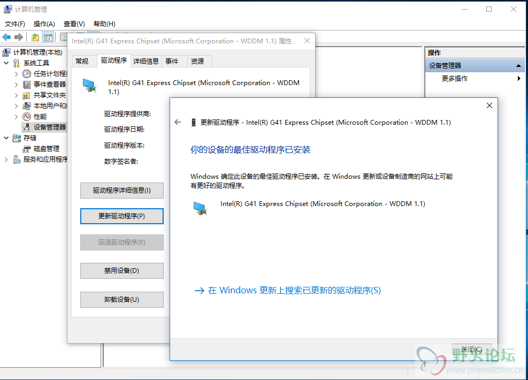Expand the 服务和应用程序 tree node

[6, 159]
